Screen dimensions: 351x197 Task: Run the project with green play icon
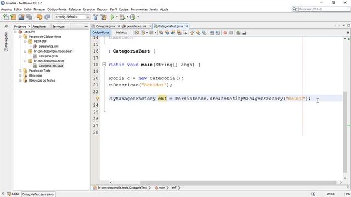112,17
